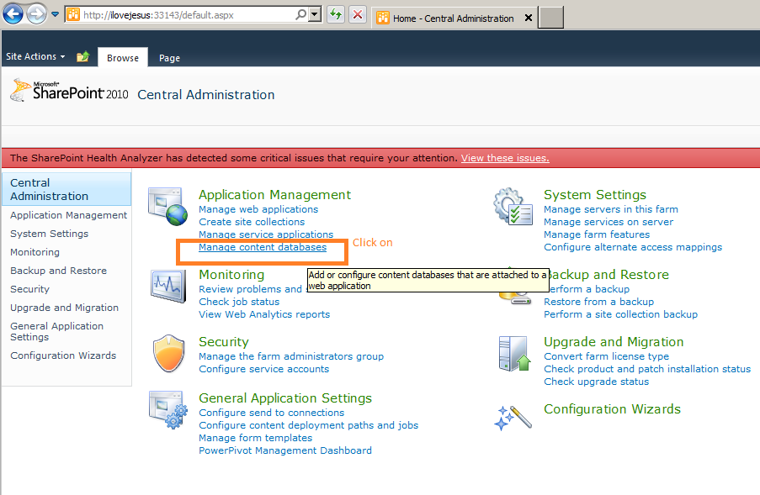
Task: Open the recent pages dropdown arrow
Action: coord(56,14)
